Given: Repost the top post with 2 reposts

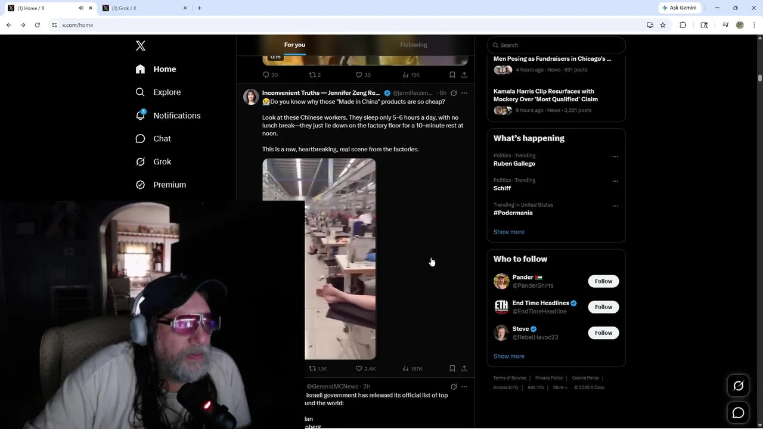Looking at the screenshot, I should coord(315,74).
